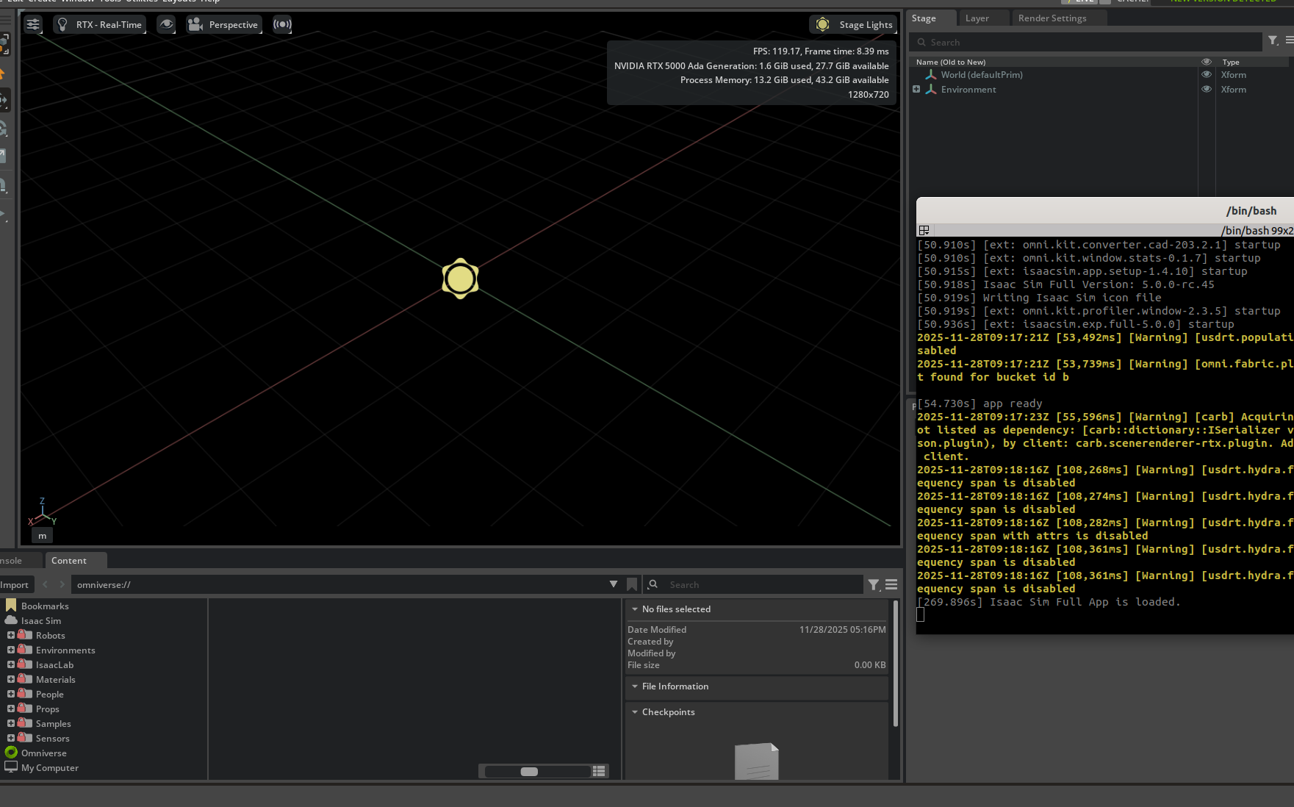Open the Stage Lights lighting menu
1294x807 pixels.
coord(854,24)
